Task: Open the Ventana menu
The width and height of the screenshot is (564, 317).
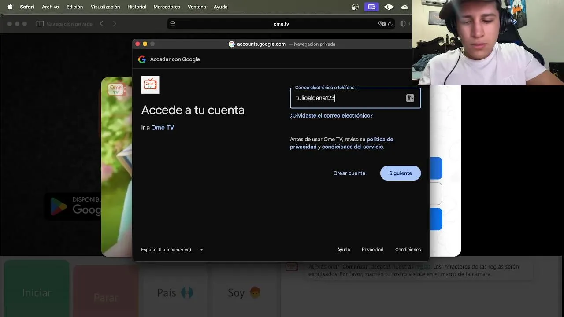Action: [197, 7]
